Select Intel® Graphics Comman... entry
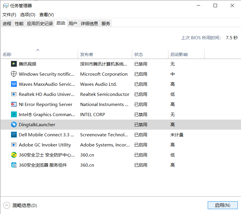Screen dimensions: 241x214 pos(47,115)
